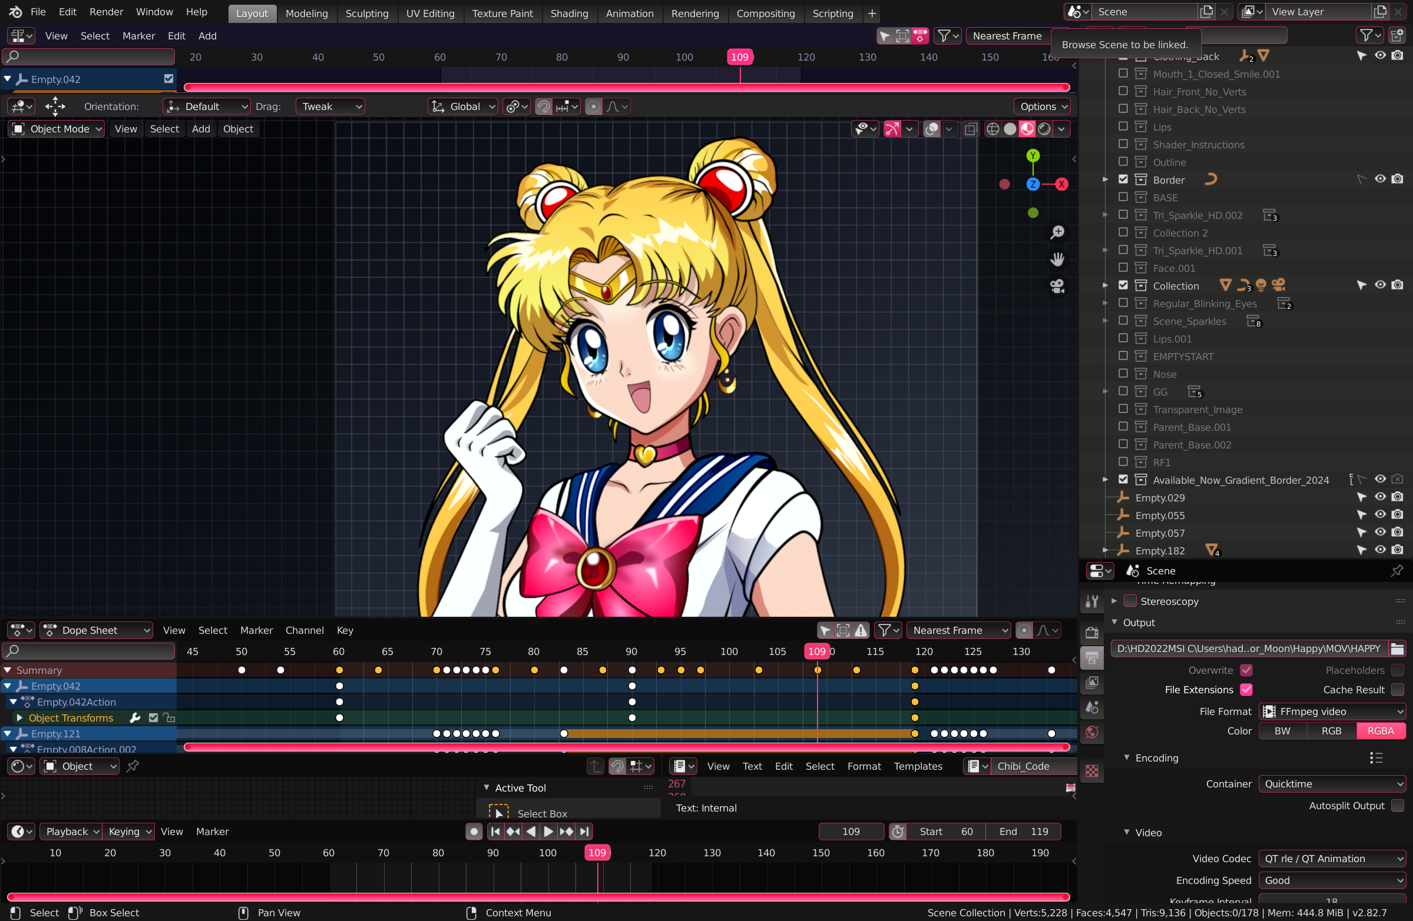Screen dimensions: 1413x921
Task: Disable the Overwrite checkbox
Action: [1246, 670]
